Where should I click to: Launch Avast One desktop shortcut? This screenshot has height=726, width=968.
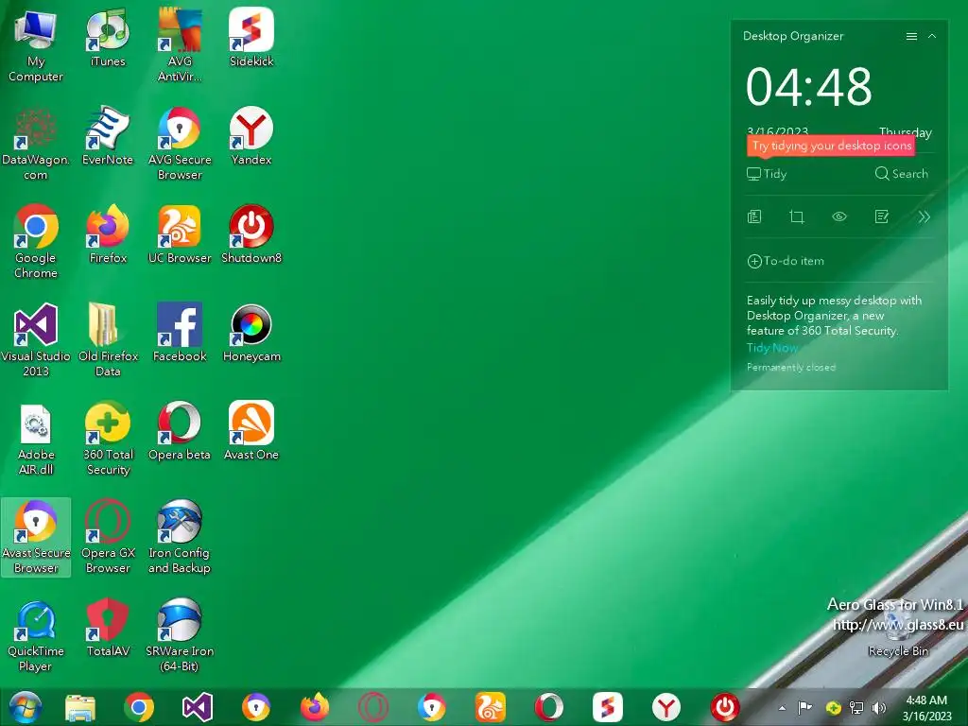[251, 431]
